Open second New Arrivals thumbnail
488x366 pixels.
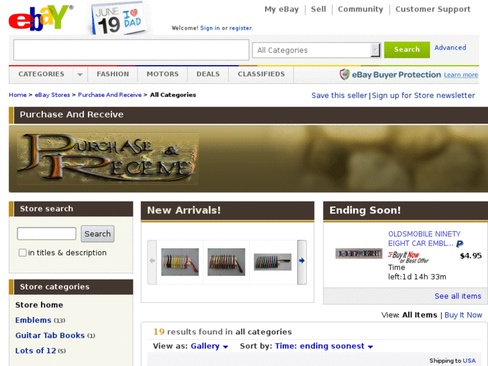226,262
